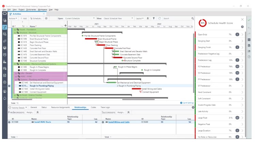Viewport: 255px width, 143px height.
Task: Open the FS Predecessor health check
Action: click(220, 66)
